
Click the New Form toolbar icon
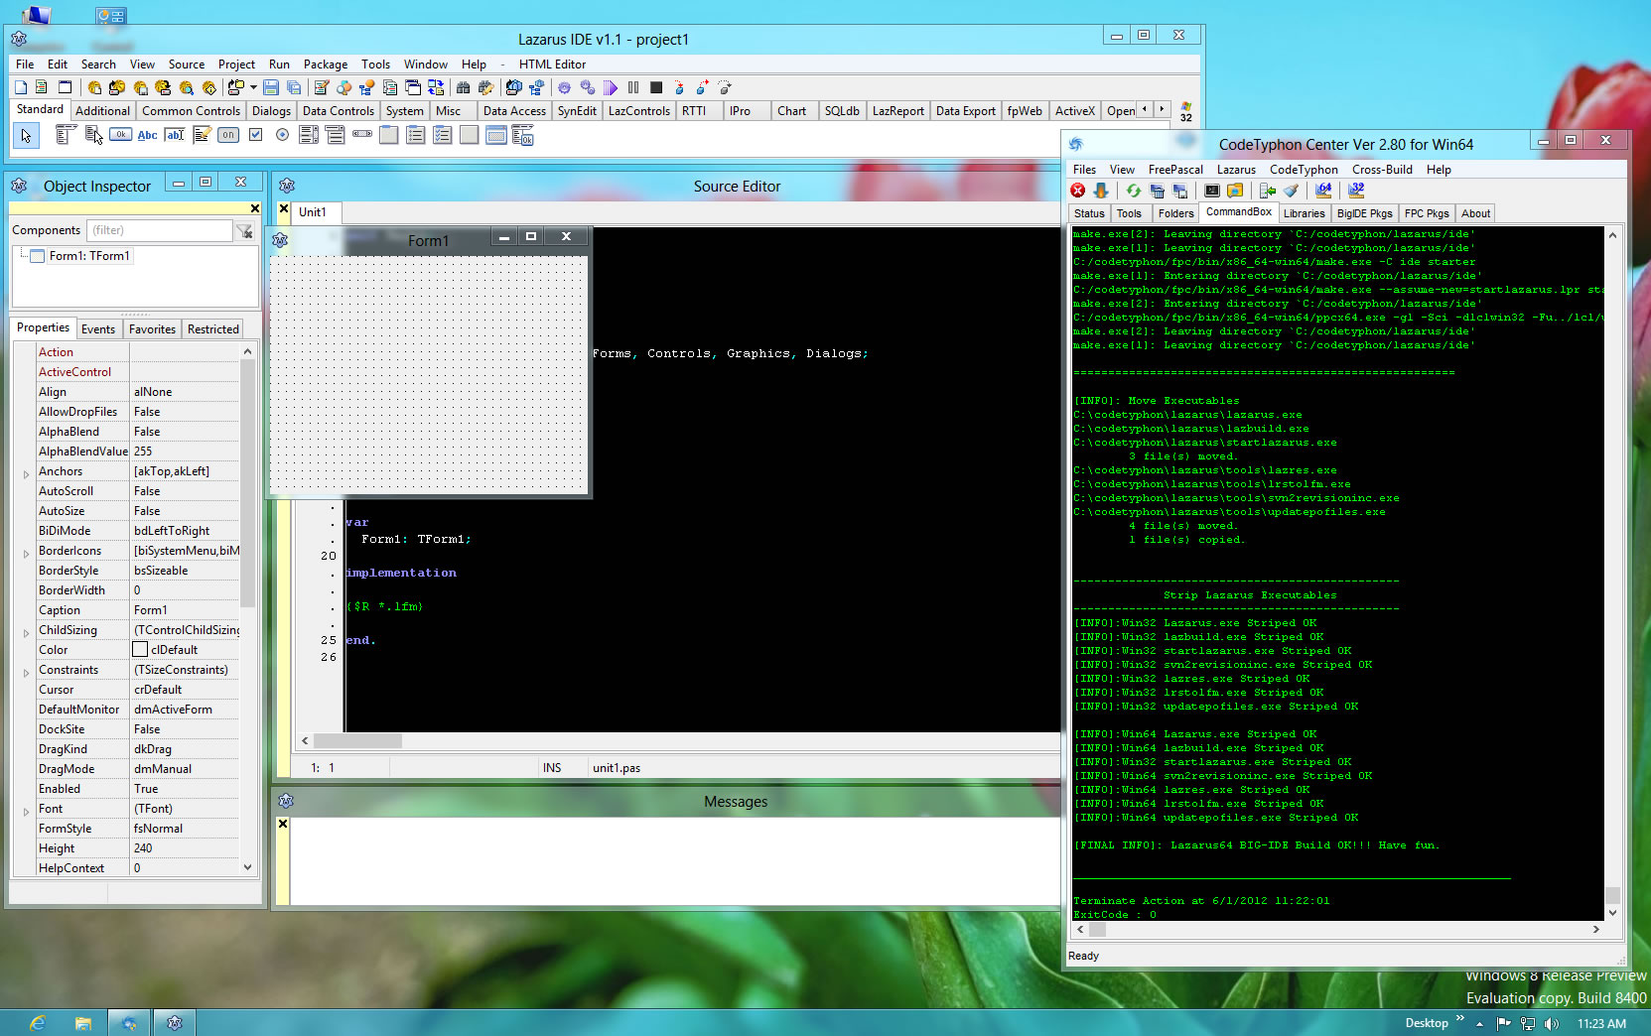pos(66,87)
